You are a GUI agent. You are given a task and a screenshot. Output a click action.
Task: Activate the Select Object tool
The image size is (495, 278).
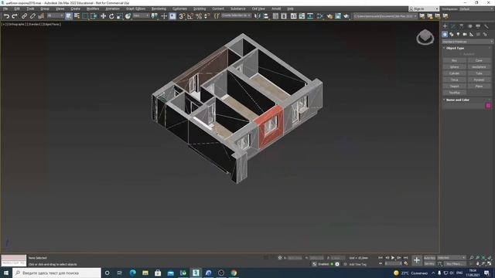[x=69, y=16]
